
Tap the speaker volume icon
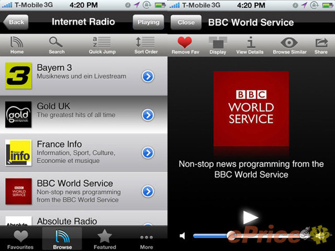(182, 236)
